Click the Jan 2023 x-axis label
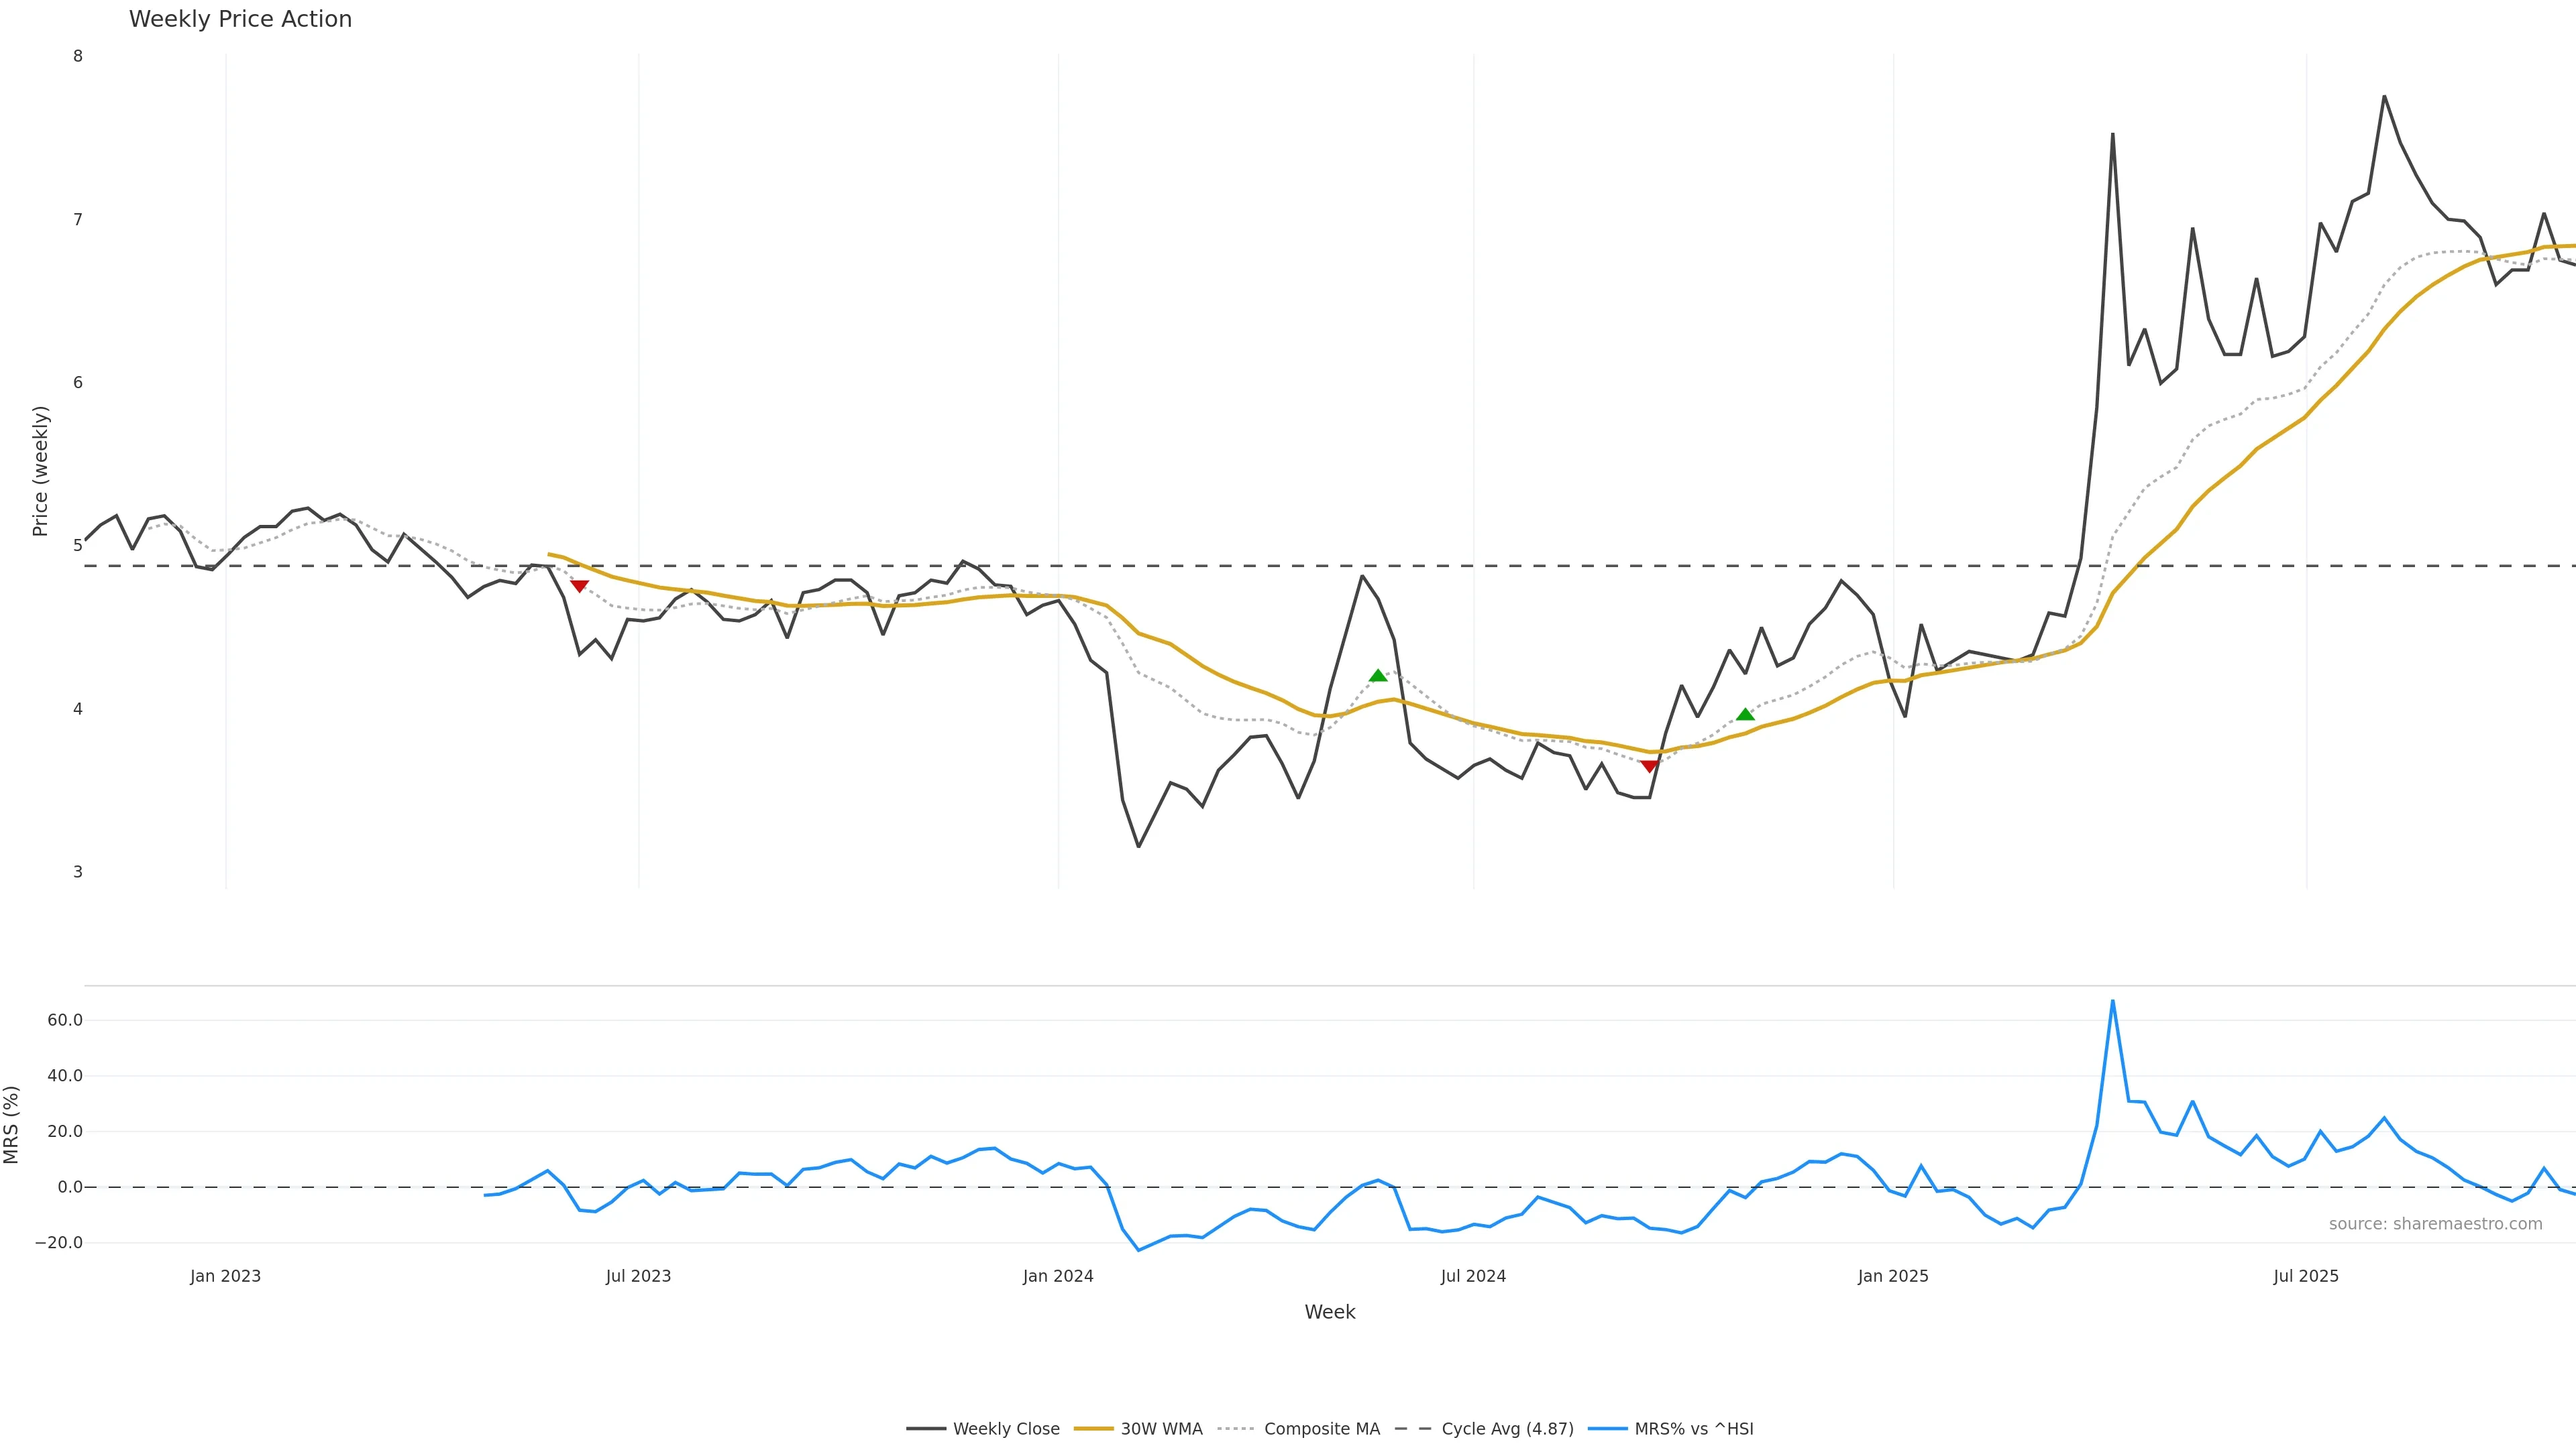This screenshot has height=1448, width=2576. tap(225, 1276)
